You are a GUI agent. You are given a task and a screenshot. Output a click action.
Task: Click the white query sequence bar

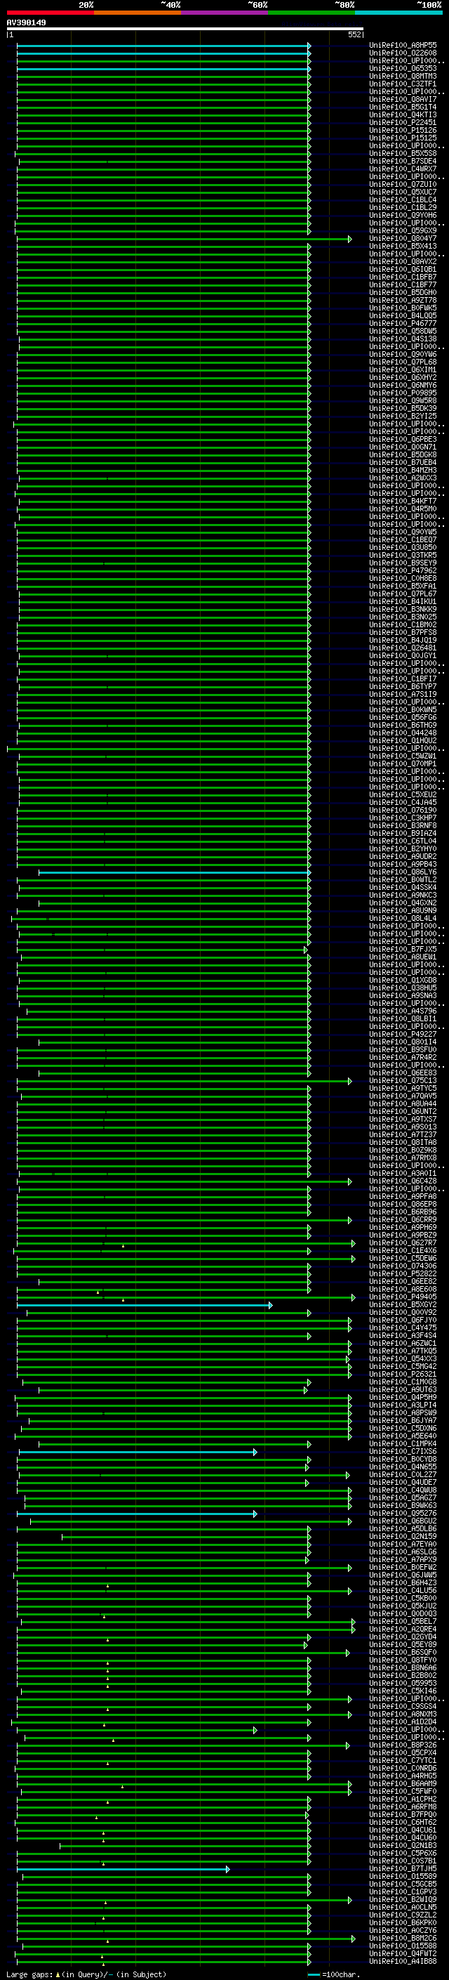click(185, 28)
